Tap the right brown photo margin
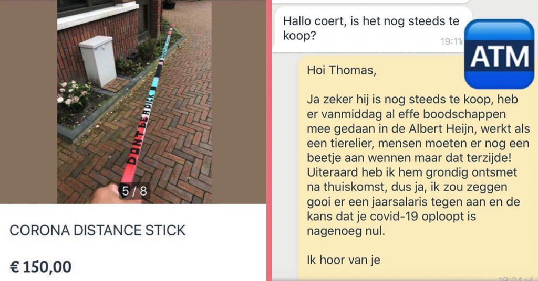 (239, 102)
